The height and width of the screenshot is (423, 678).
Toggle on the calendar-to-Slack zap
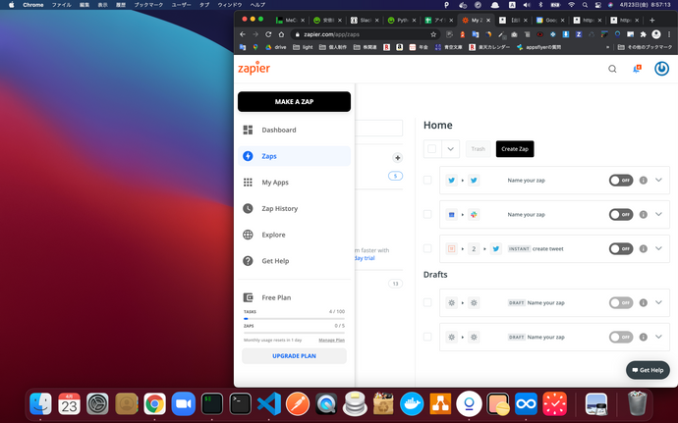coord(621,214)
